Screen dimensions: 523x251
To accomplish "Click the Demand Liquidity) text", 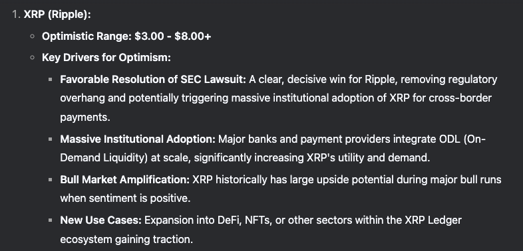I will pyautogui.click(x=104, y=157).
